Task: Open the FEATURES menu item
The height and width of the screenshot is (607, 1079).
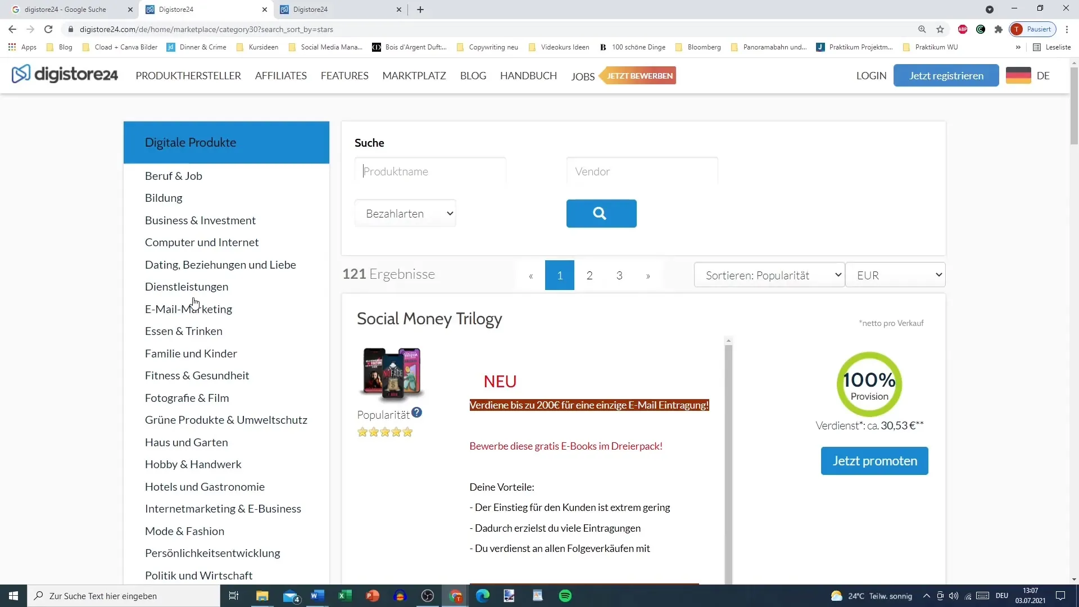Action: [344, 75]
